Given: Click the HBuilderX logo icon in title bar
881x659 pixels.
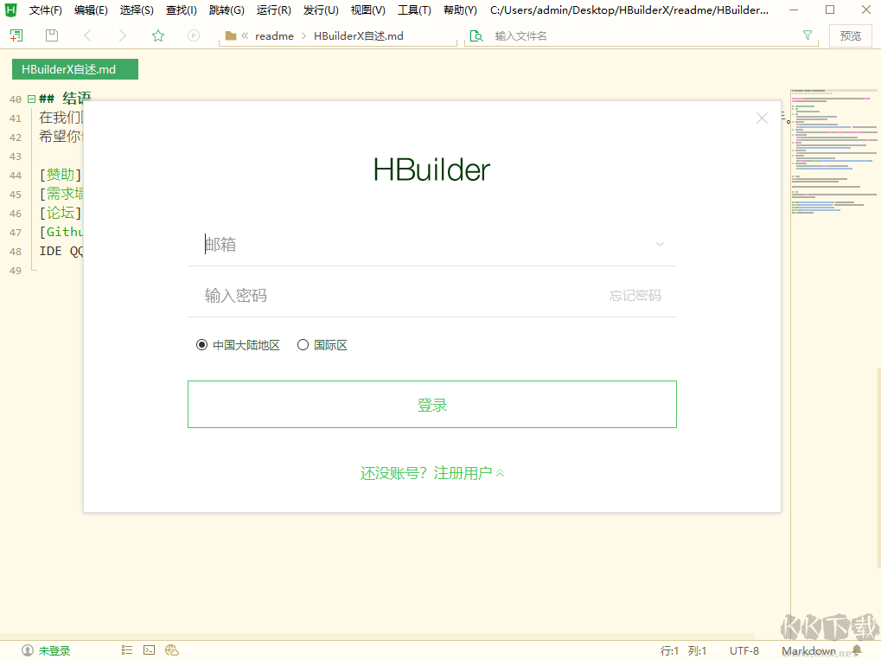Looking at the screenshot, I should (x=10, y=10).
